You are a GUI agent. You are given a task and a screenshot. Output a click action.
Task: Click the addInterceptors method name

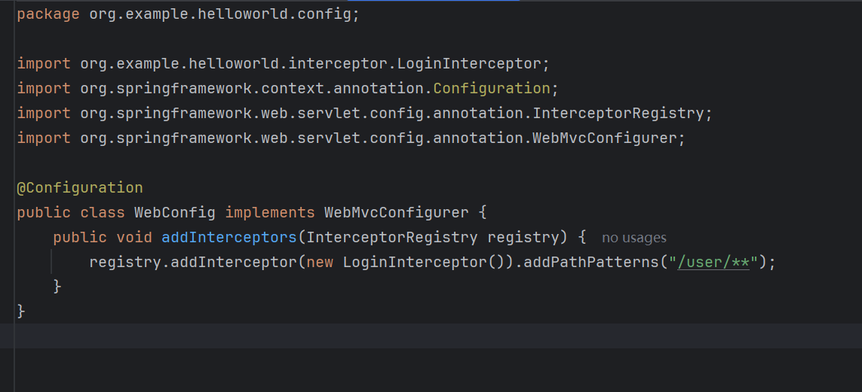point(229,237)
